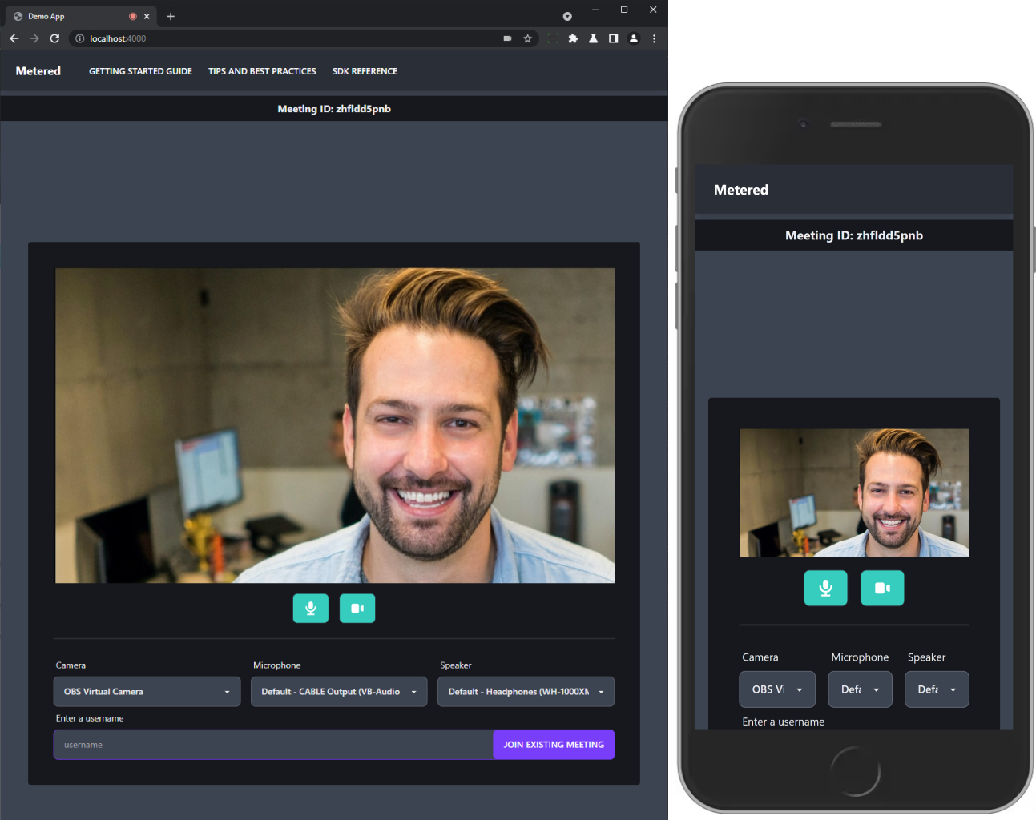This screenshot has height=820, width=1036.
Task: Toggle the microphone button on the phone mockup
Action: click(x=825, y=589)
